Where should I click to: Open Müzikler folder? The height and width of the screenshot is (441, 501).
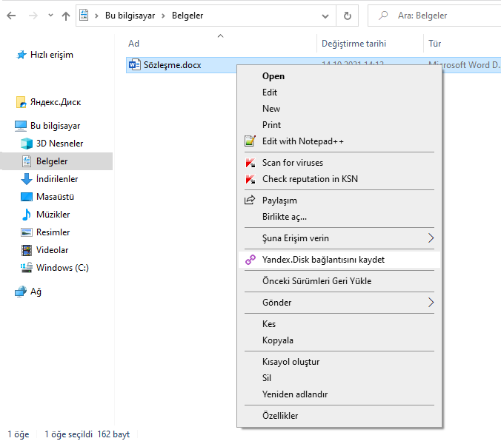pyautogui.click(x=53, y=215)
